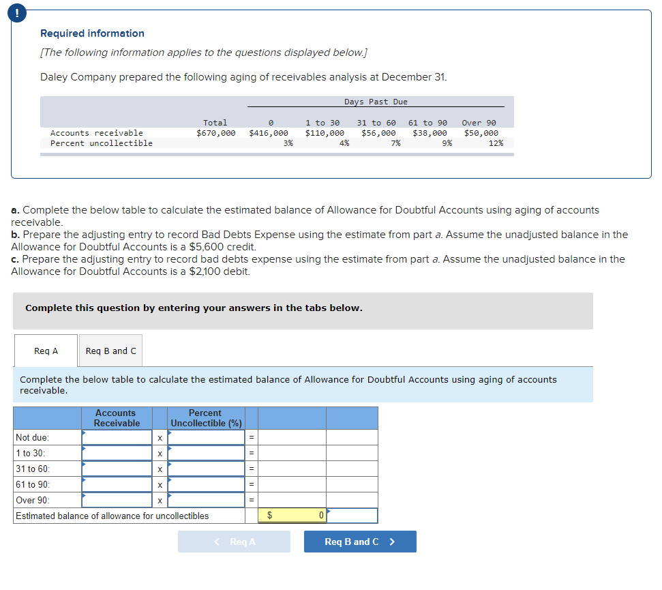The image size is (662, 590).
Task: Click the '$670,000' total receivable value
Action: [215, 133]
